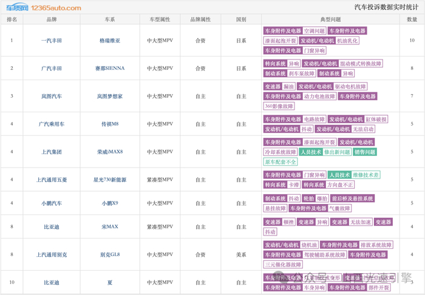The width and height of the screenshot is (425, 295).
Task: Open the 一汽丰田 brand link
Action: [52, 41]
